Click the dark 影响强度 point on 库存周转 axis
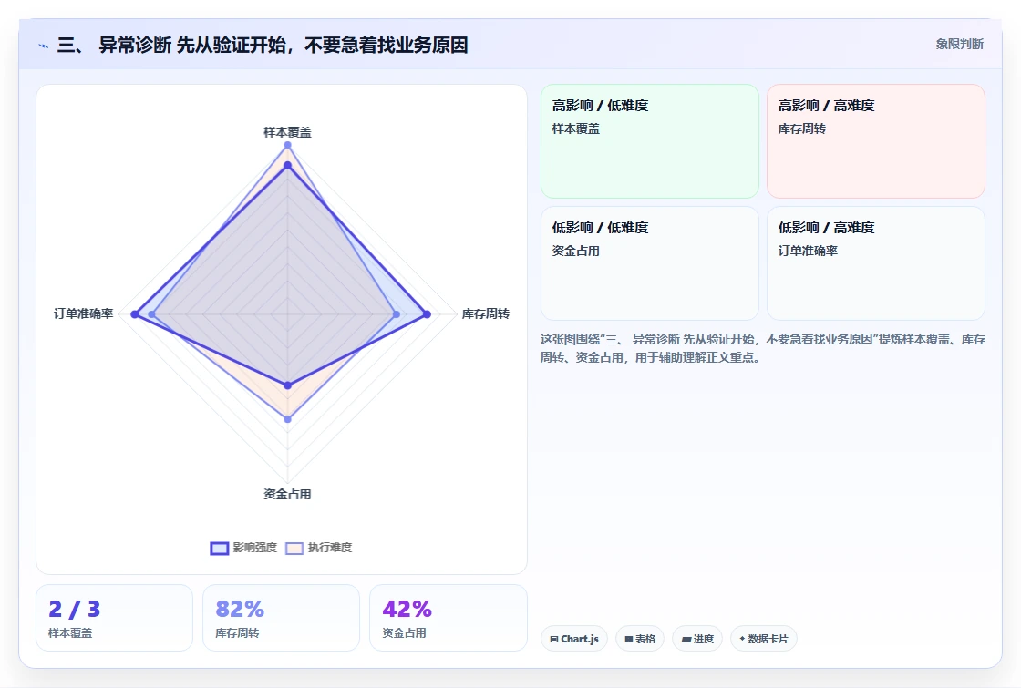 pyautogui.click(x=428, y=314)
